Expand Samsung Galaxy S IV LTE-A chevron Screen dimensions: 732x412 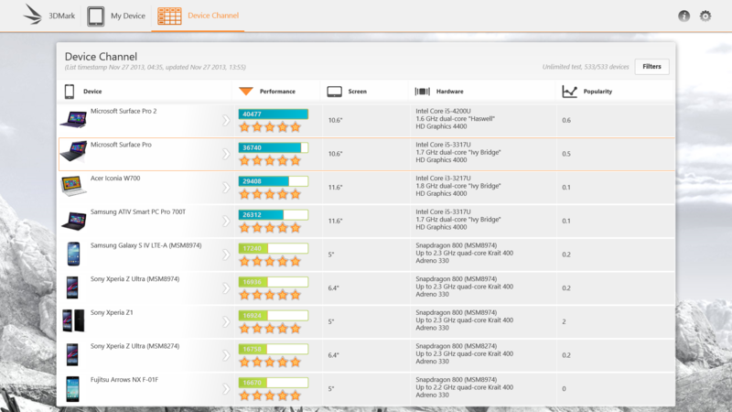226,255
